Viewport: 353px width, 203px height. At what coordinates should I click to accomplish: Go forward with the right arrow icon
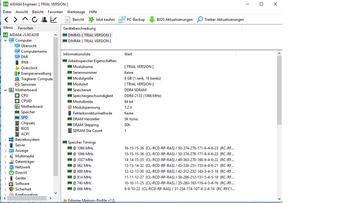[x=15, y=20]
